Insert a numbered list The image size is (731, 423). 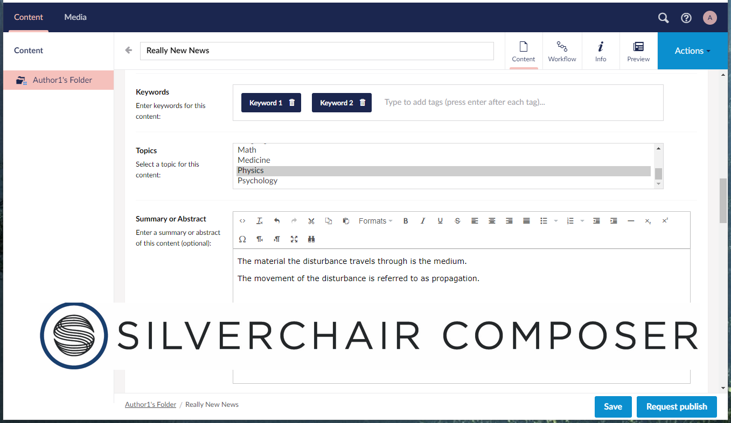coord(570,221)
